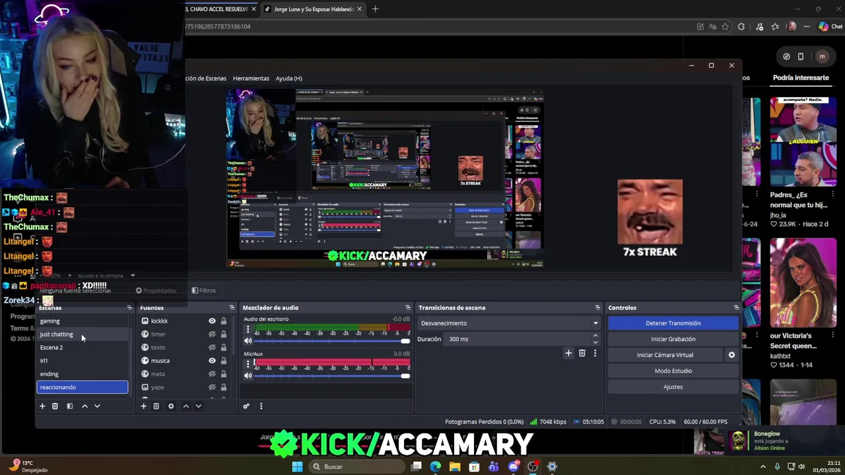The height and width of the screenshot is (475, 845).
Task: Remove source with Fuentes trash icon
Action: 156,406
